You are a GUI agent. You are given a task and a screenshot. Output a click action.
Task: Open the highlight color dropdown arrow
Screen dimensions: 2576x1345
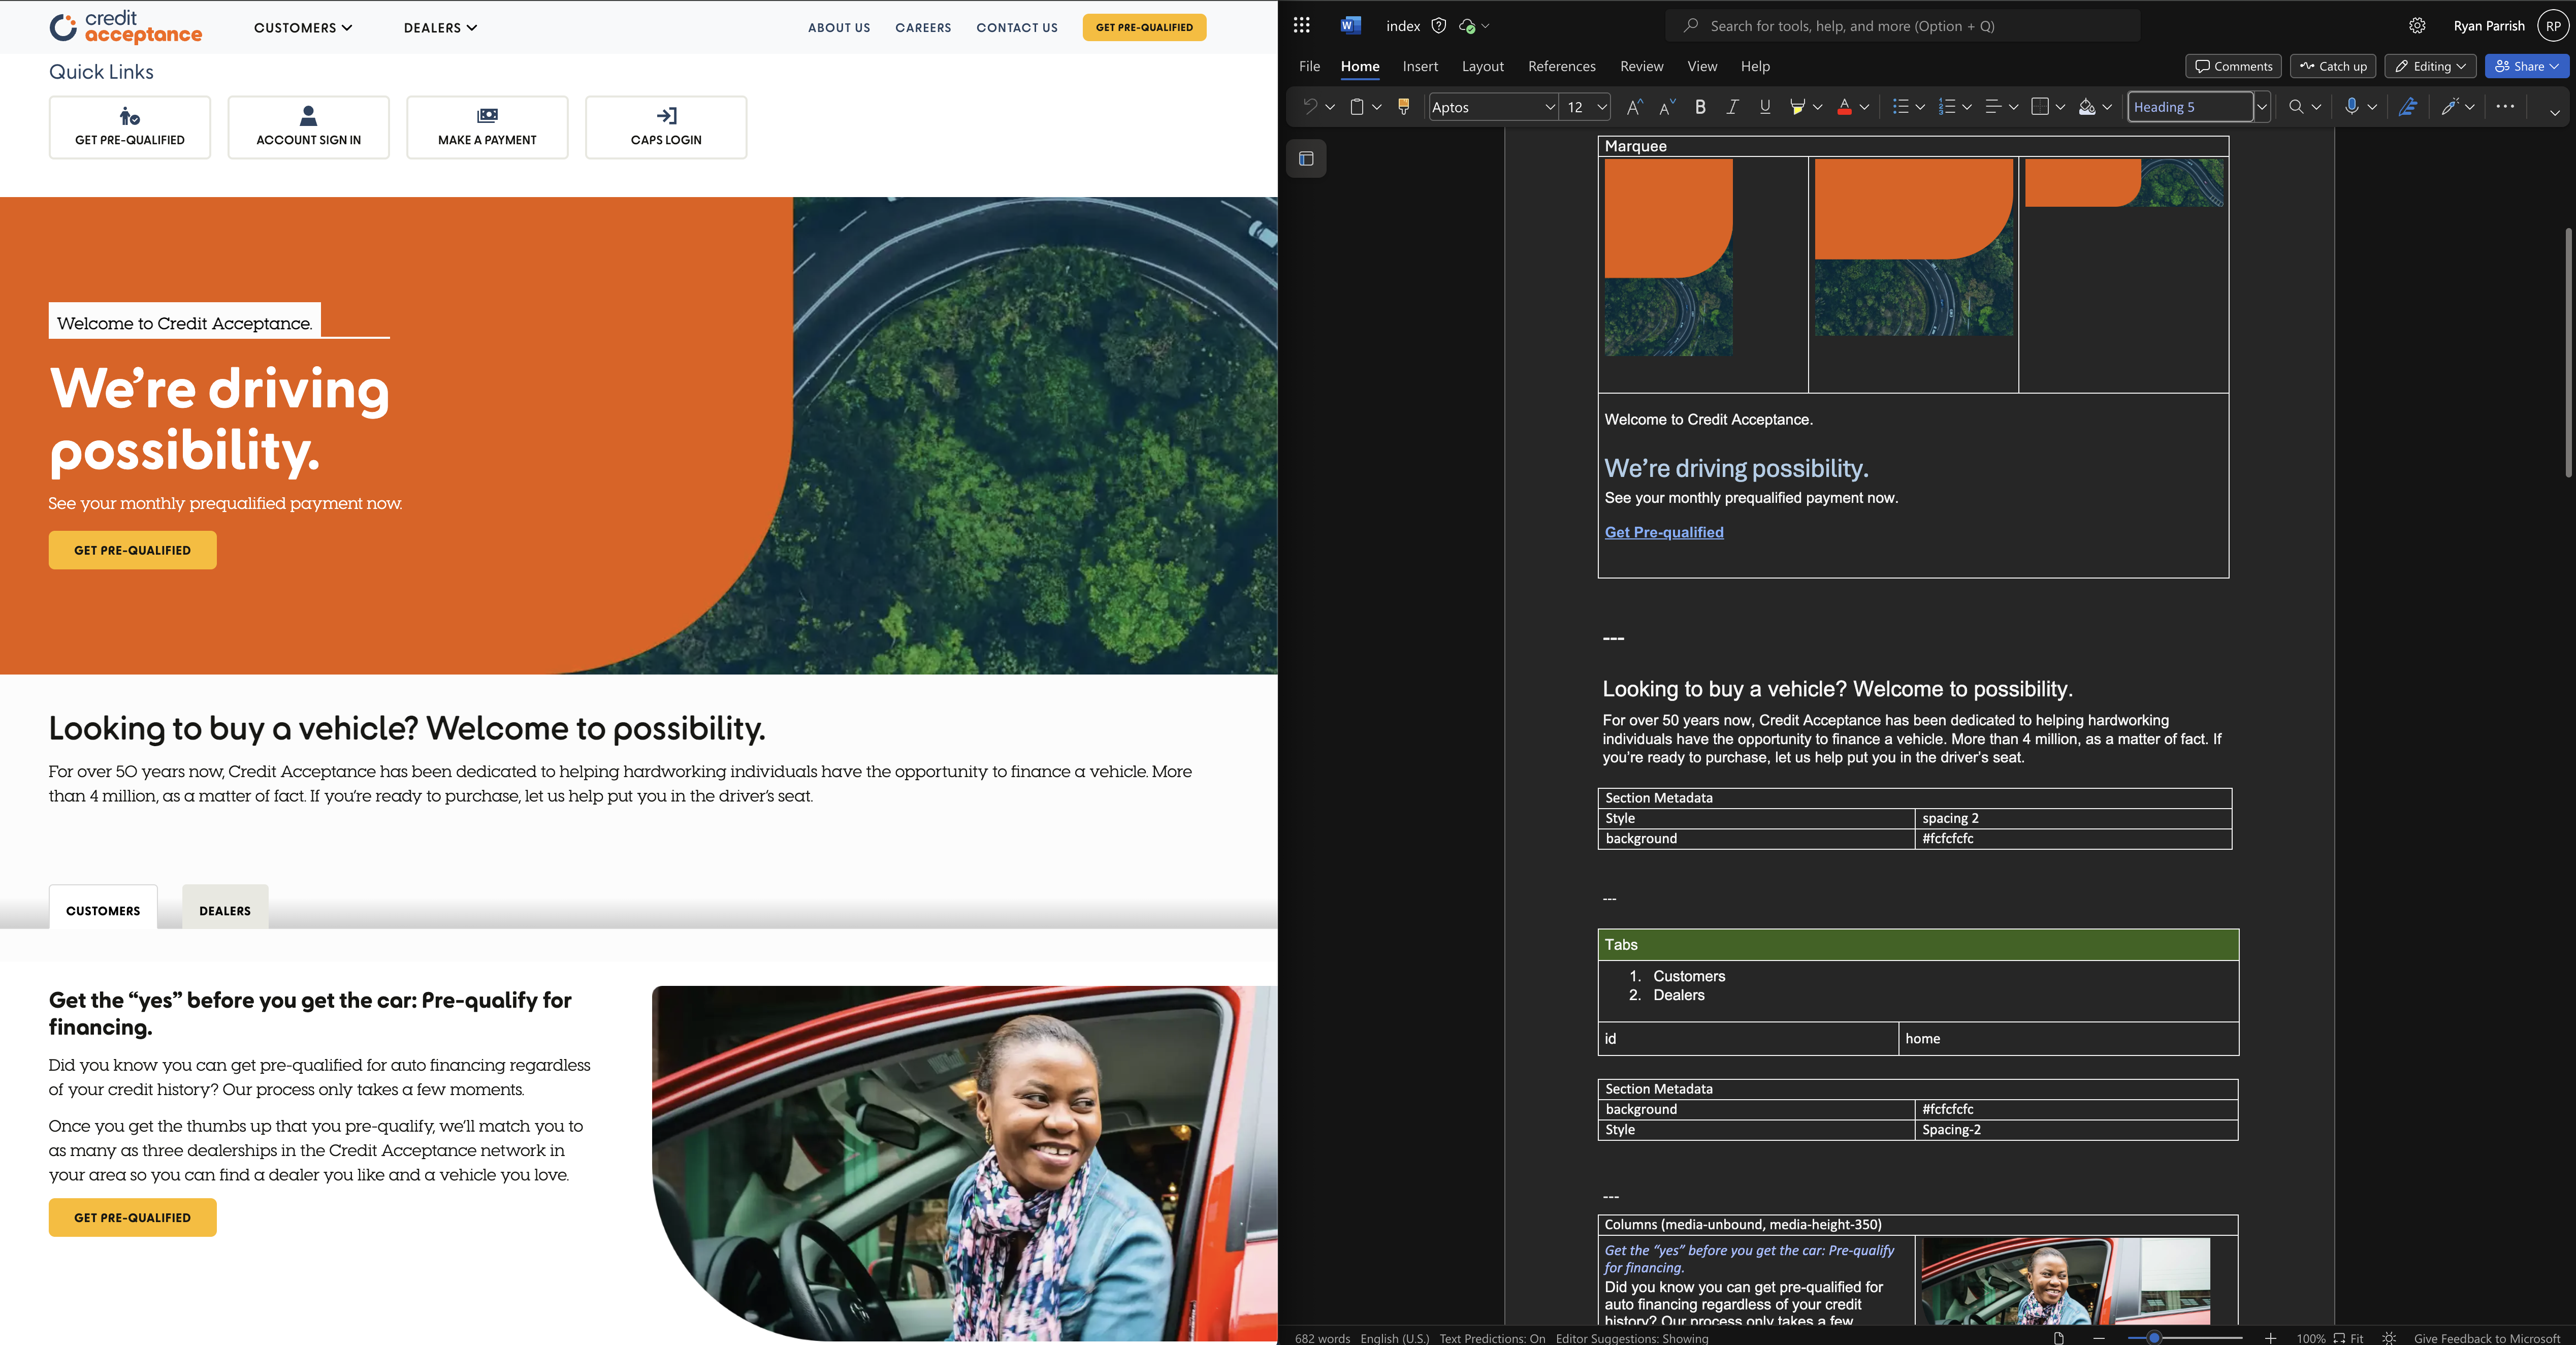pos(1818,107)
